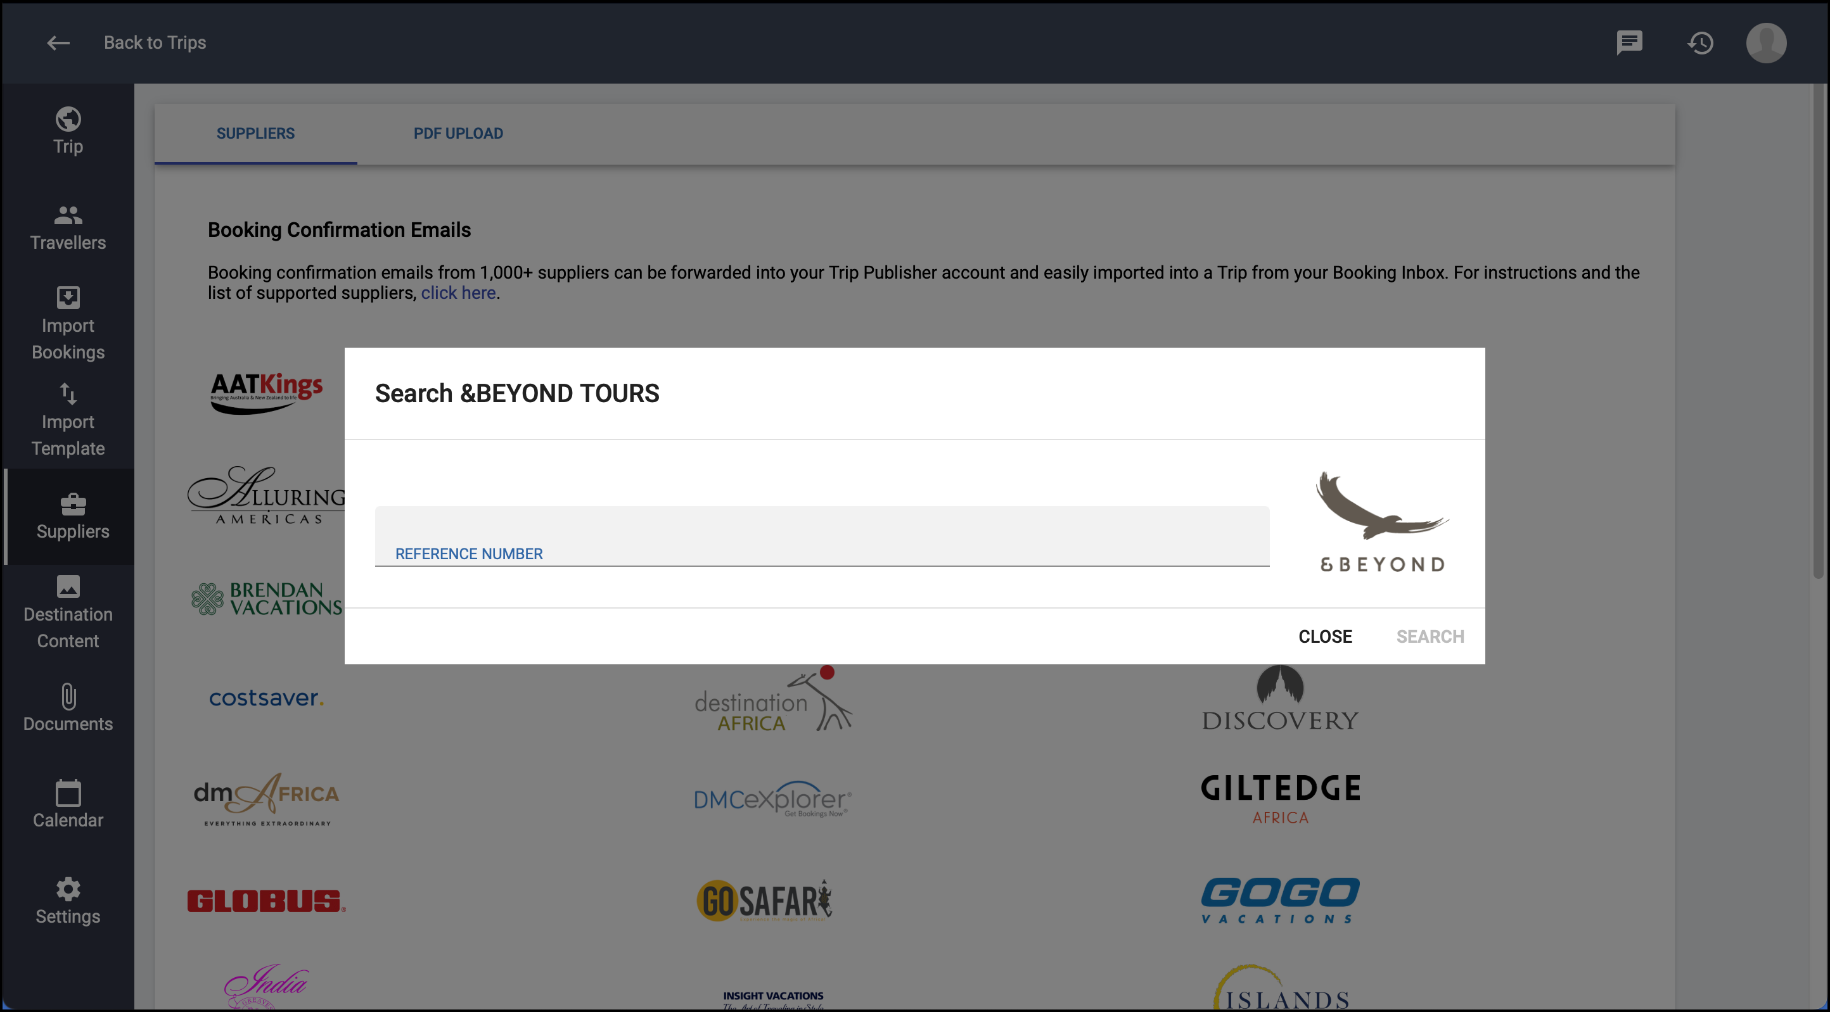Image resolution: width=1830 pixels, height=1012 pixels.
Task: Open Import Template sidebar item
Action: (x=68, y=421)
